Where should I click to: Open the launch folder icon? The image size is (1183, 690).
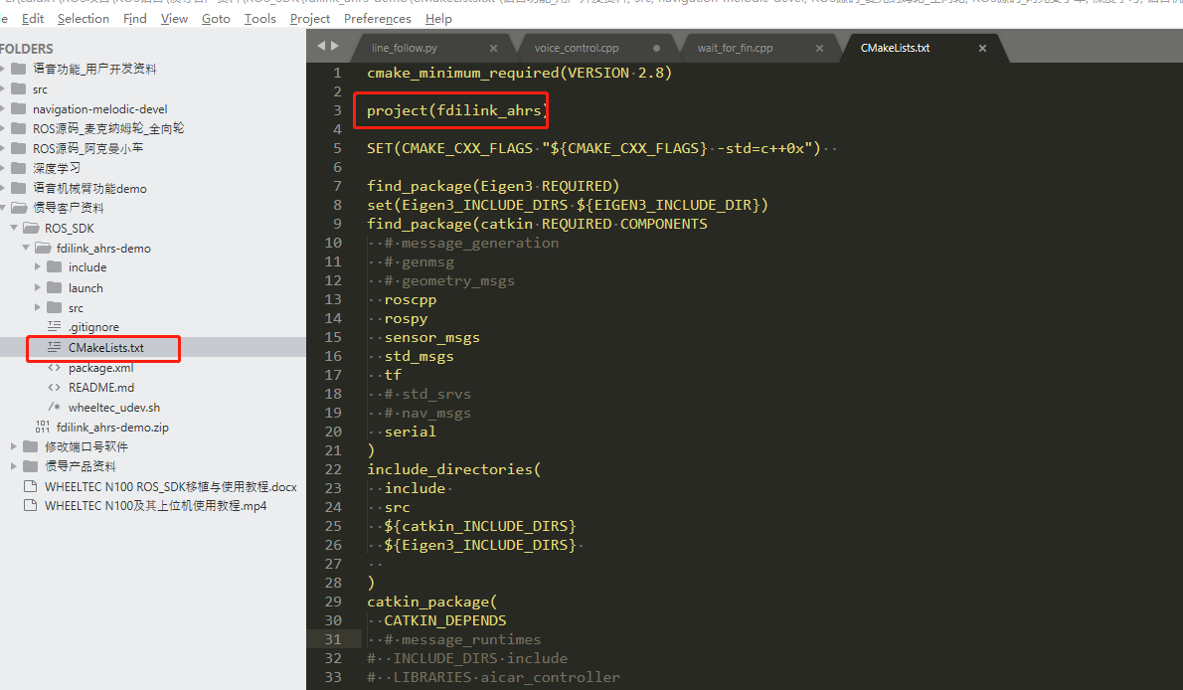coord(55,287)
